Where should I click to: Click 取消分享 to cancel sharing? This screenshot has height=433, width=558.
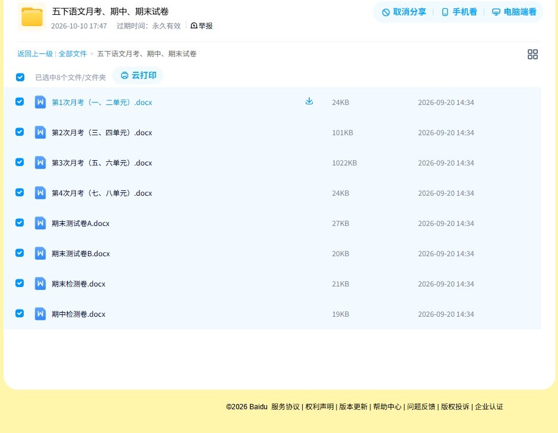point(404,12)
